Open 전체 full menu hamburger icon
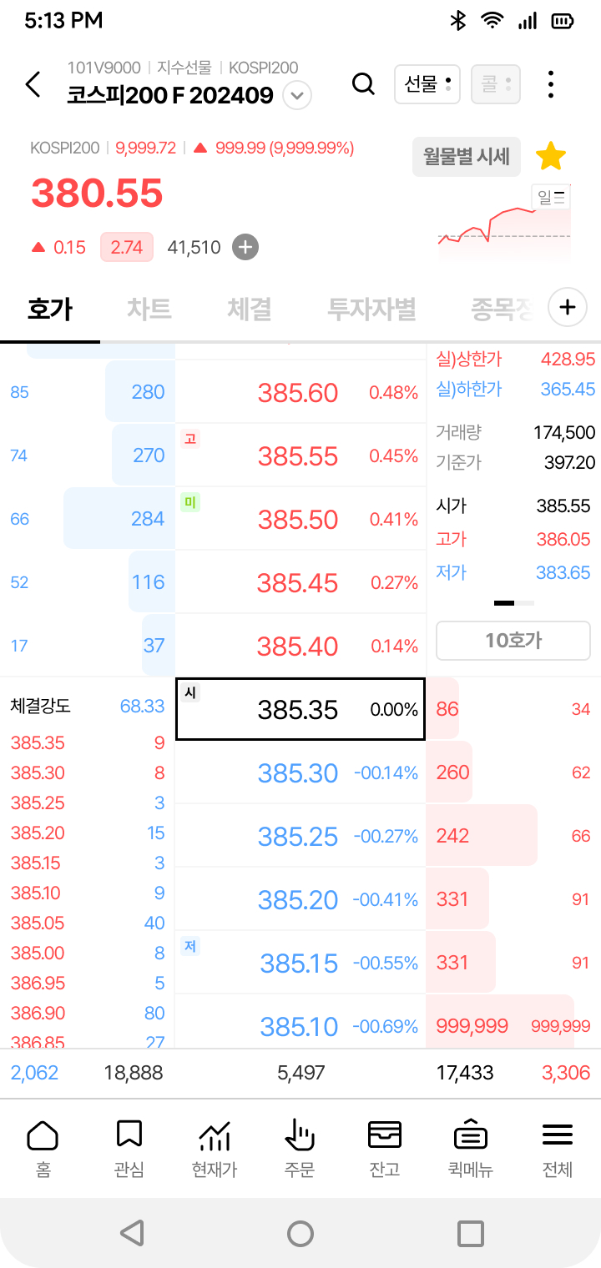 (557, 1149)
